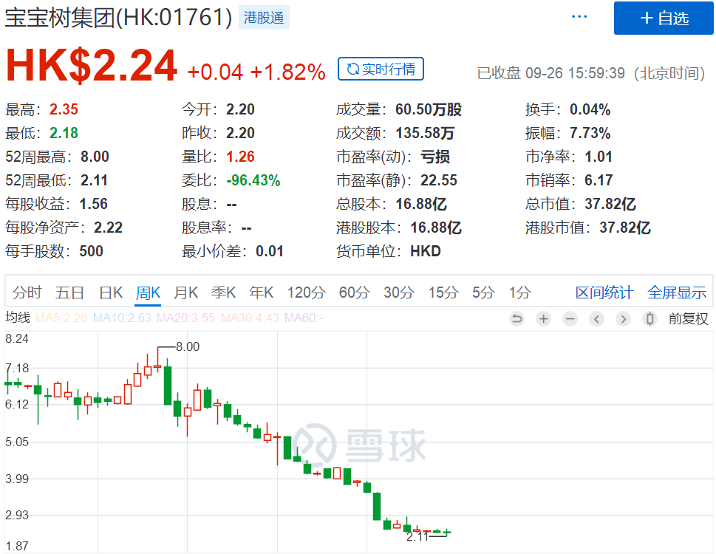The height and width of the screenshot is (554, 716).
Task: Click the 最小价差 value 0.01
Action: pyautogui.click(x=270, y=251)
